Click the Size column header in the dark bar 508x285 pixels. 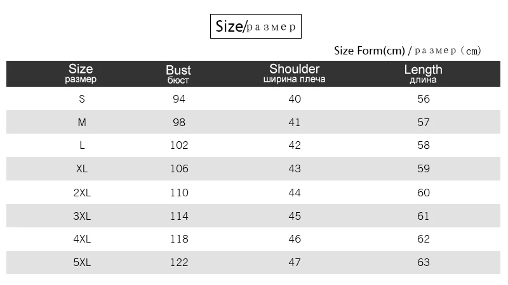81,73
